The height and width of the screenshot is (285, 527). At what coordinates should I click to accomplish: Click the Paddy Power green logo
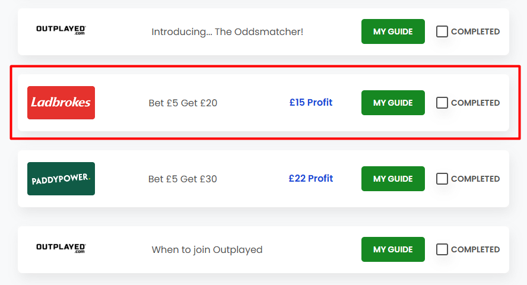click(x=61, y=179)
